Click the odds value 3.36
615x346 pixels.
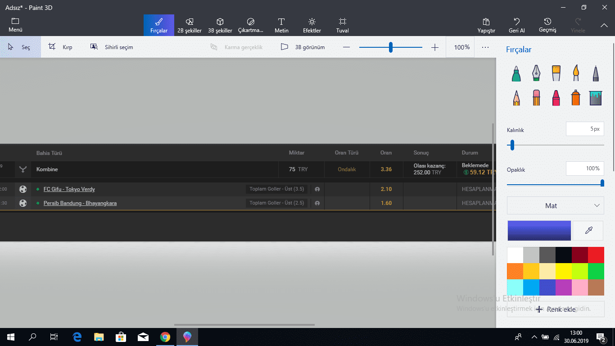pyautogui.click(x=386, y=169)
